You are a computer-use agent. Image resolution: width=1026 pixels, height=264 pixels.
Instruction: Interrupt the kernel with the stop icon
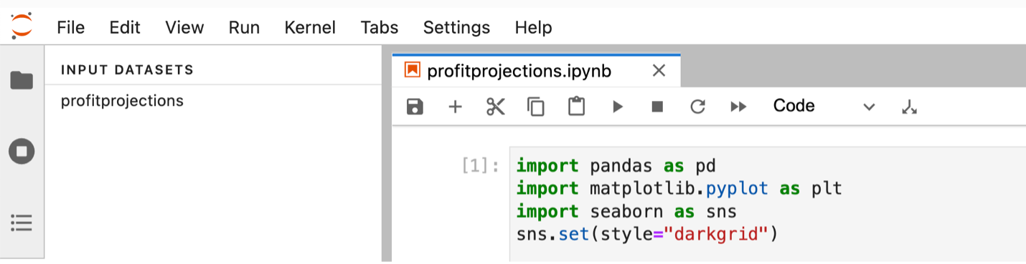coord(657,107)
